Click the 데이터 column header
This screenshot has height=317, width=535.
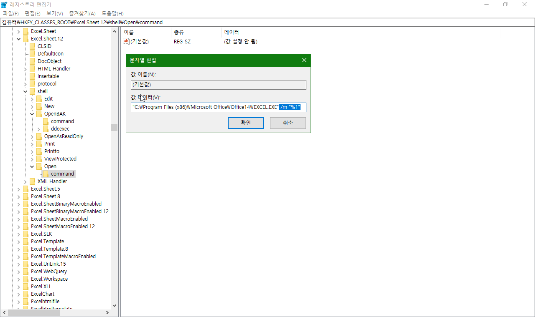(360, 32)
